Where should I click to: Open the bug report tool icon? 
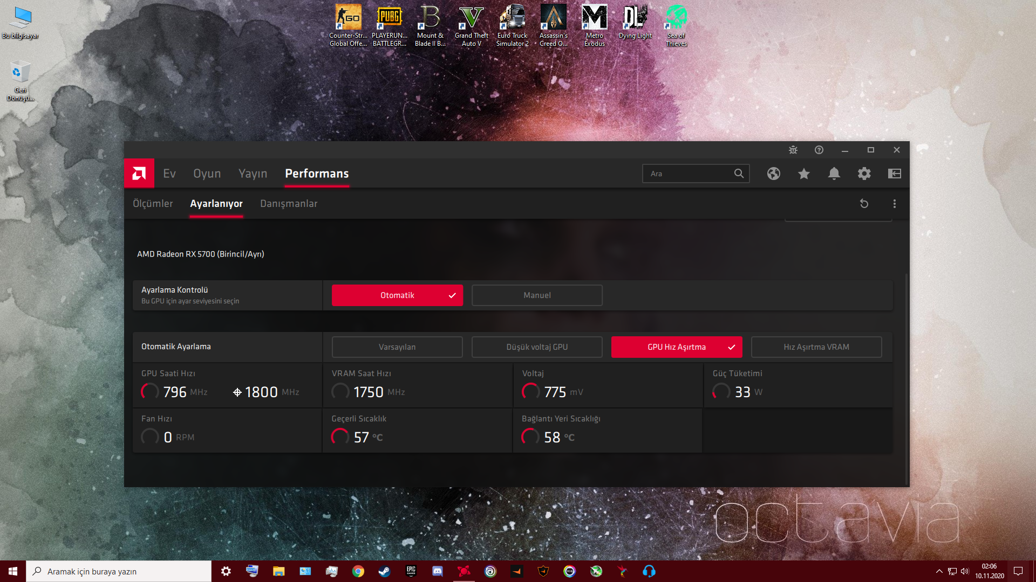coord(793,150)
